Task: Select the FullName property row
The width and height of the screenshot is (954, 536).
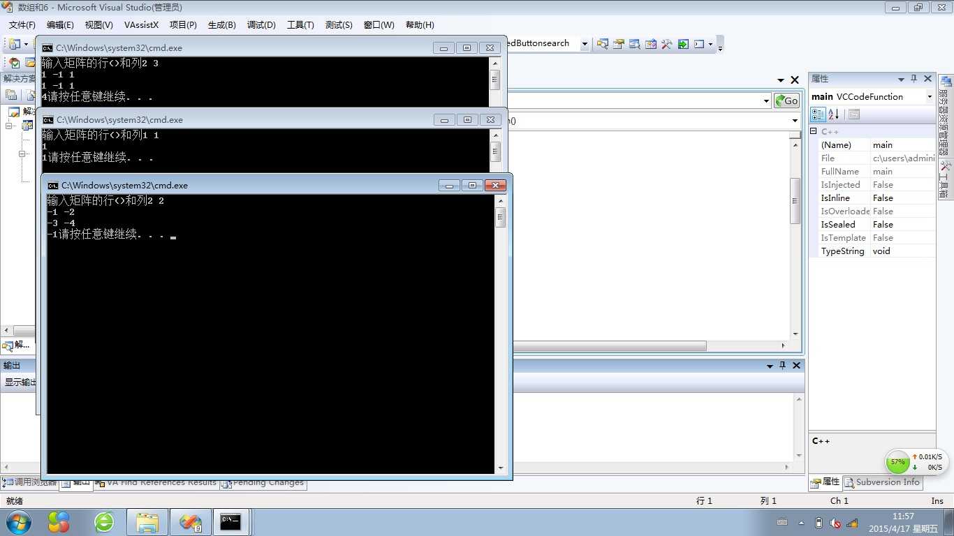Action: [x=877, y=172]
